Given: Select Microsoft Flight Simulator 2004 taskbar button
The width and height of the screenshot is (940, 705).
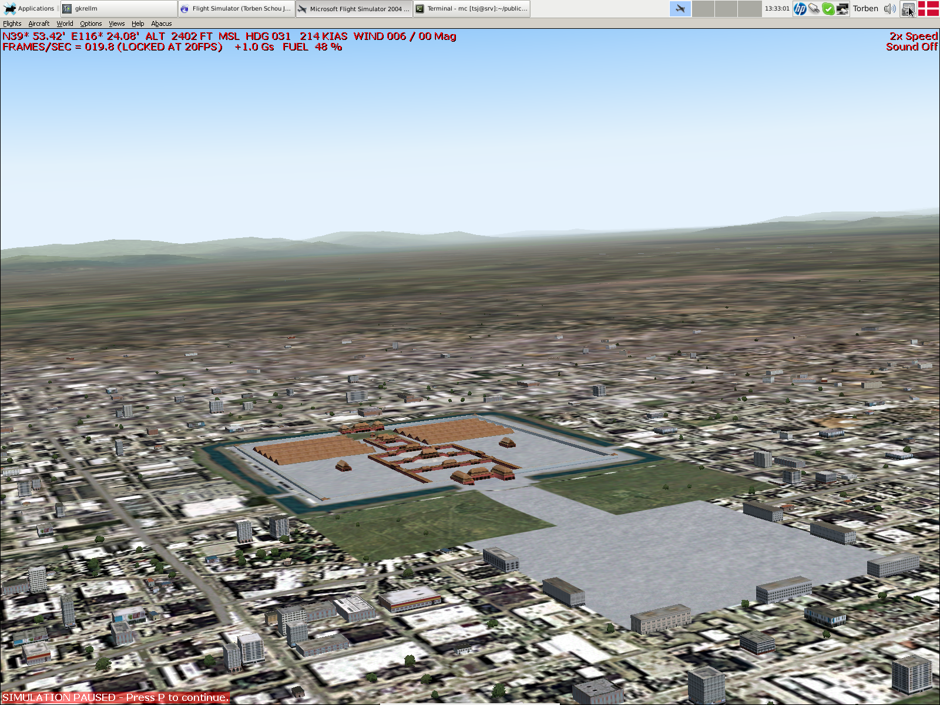Looking at the screenshot, I should (354, 8).
